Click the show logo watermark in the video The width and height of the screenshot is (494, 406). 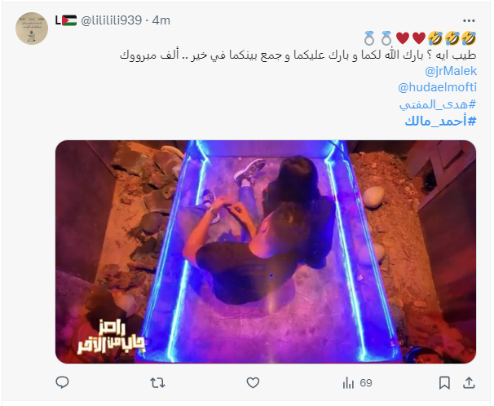point(112,337)
